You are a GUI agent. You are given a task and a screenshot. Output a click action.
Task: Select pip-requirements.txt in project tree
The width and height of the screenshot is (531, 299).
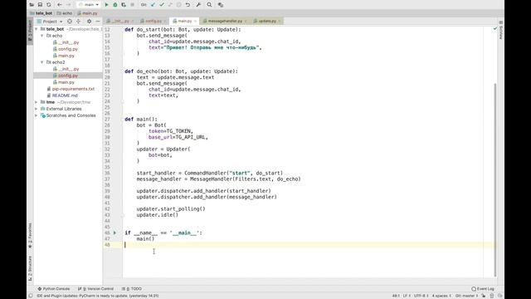tap(73, 89)
